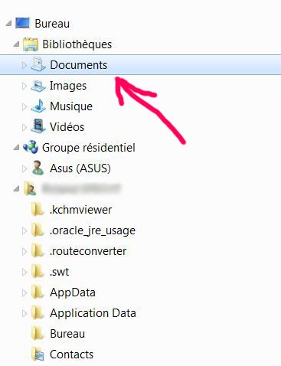This screenshot has height=366, width=281.
Task: Select the Asus (ASUS) label
Action: coord(80,168)
